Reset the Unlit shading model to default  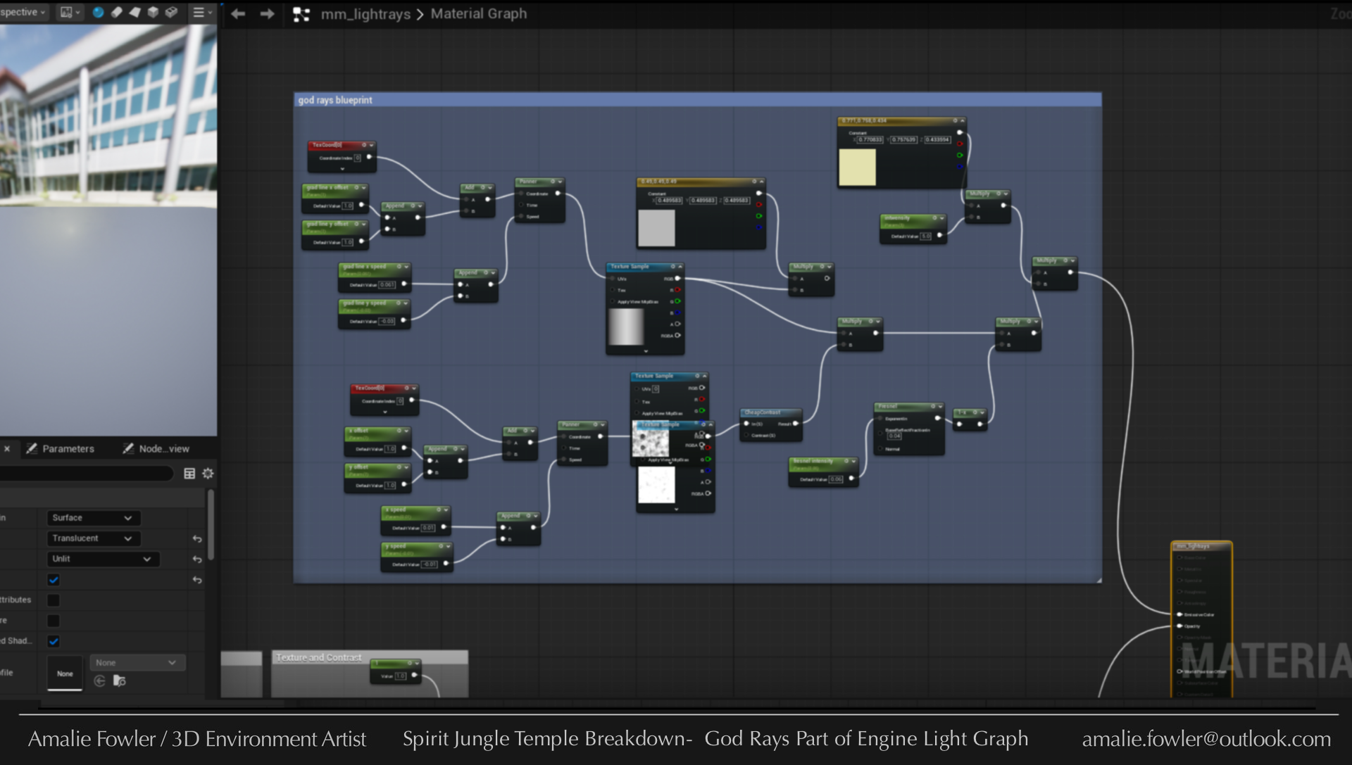pos(197,559)
